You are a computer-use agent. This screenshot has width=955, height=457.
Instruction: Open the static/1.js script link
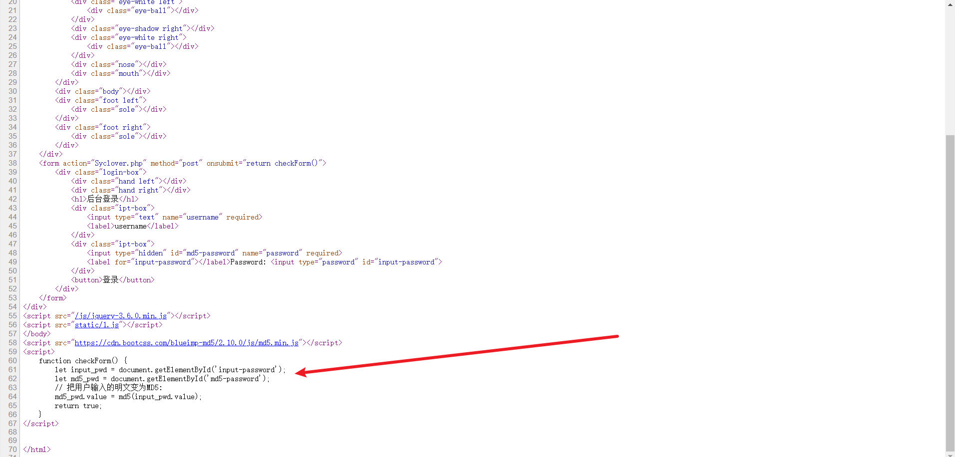[97, 325]
